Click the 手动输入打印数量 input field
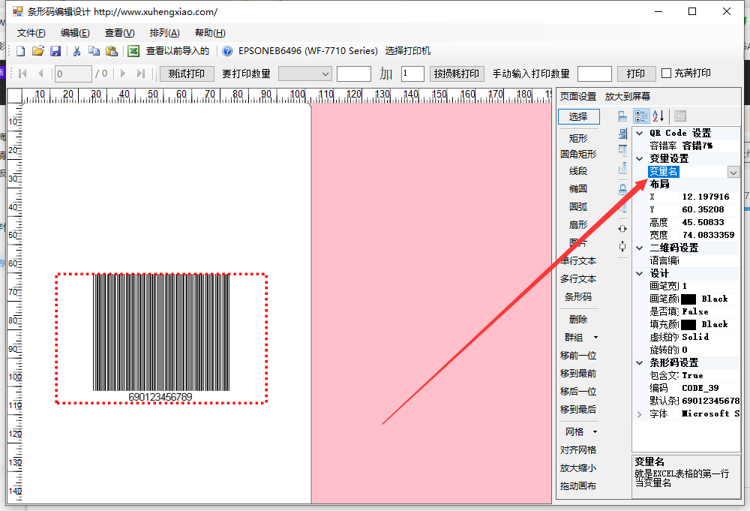 pyautogui.click(x=594, y=74)
